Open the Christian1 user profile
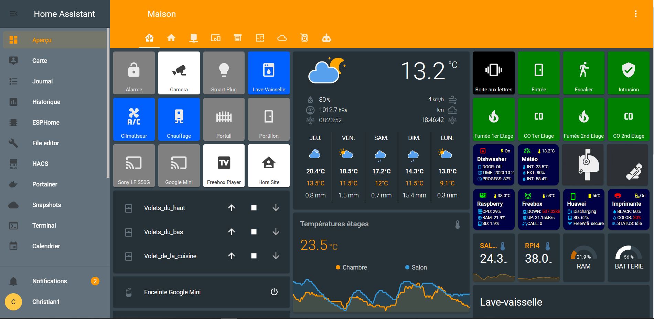Image resolution: width=654 pixels, height=319 pixels. (46, 302)
